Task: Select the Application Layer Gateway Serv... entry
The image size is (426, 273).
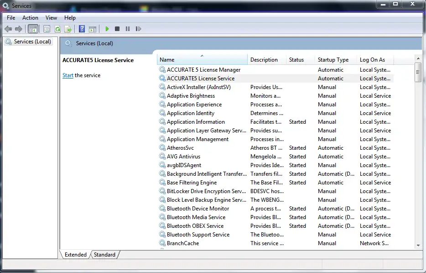Action: pos(207,131)
